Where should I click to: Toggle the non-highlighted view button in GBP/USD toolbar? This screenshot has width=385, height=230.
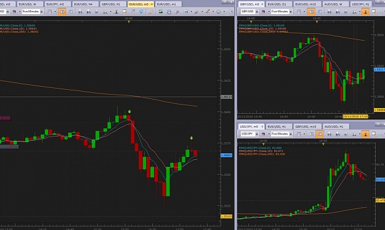320,12
